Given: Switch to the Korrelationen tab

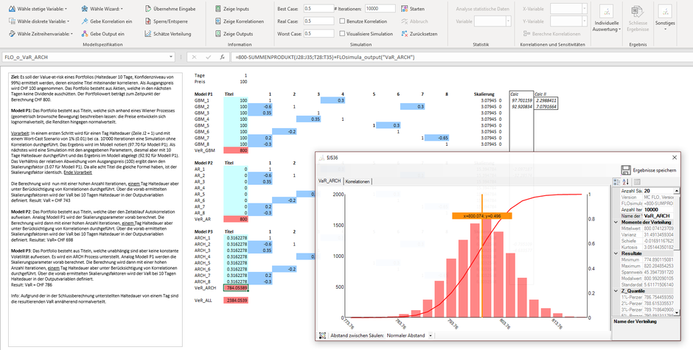Looking at the screenshot, I should pyautogui.click(x=358, y=181).
